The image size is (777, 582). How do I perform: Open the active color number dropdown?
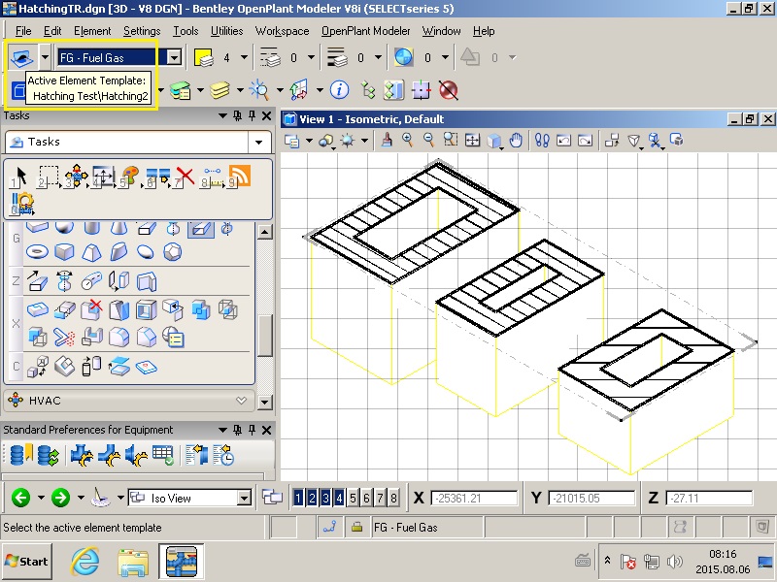[x=244, y=57]
